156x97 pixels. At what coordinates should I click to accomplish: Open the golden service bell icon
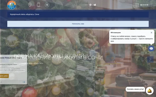pos(150,91)
